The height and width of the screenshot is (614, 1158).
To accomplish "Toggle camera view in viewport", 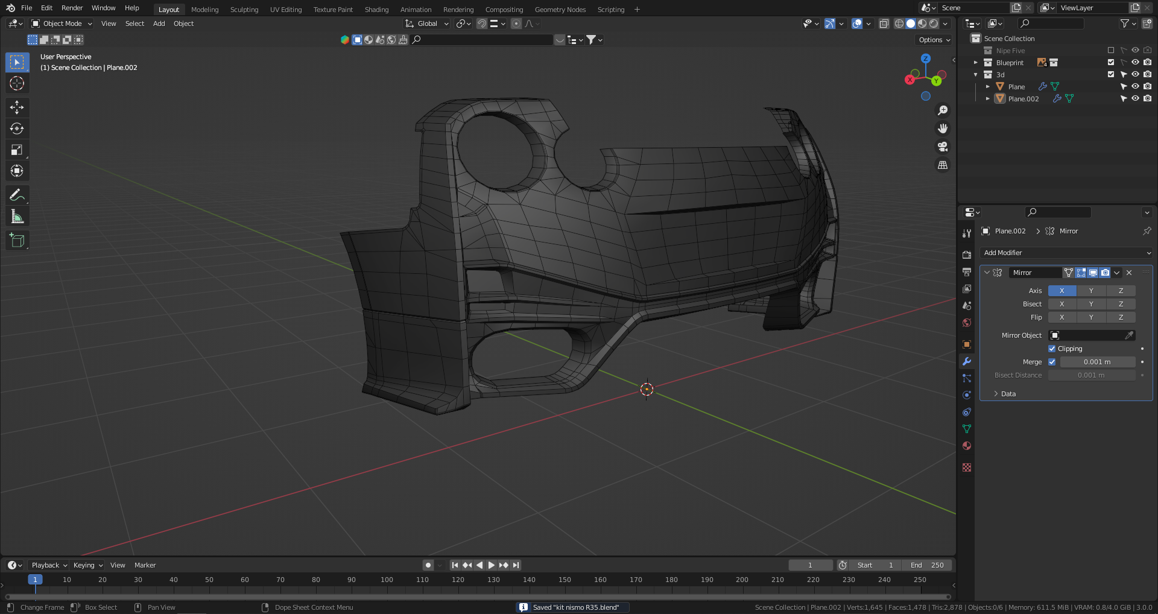I will tap(943, 147).
